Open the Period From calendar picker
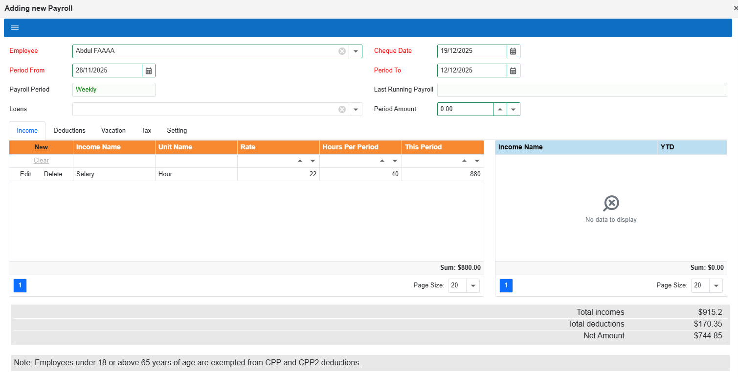 (149, 71)
